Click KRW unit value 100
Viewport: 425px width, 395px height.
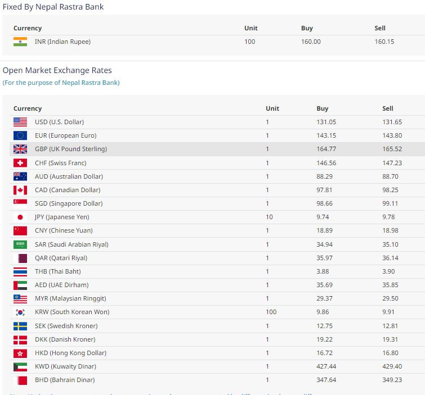[271, 312]
